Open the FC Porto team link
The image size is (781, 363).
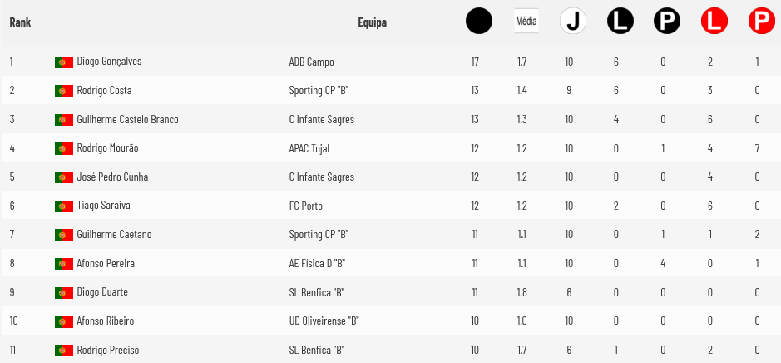tap(305, 206)
